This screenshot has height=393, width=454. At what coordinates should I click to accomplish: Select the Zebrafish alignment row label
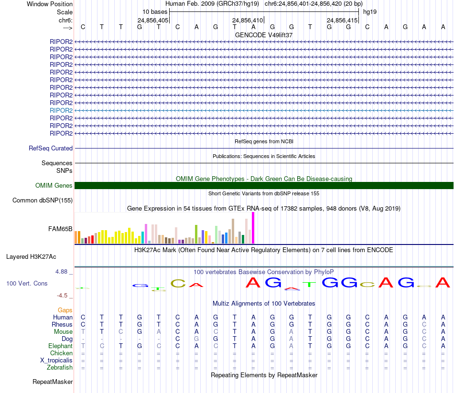coord(60,367)
